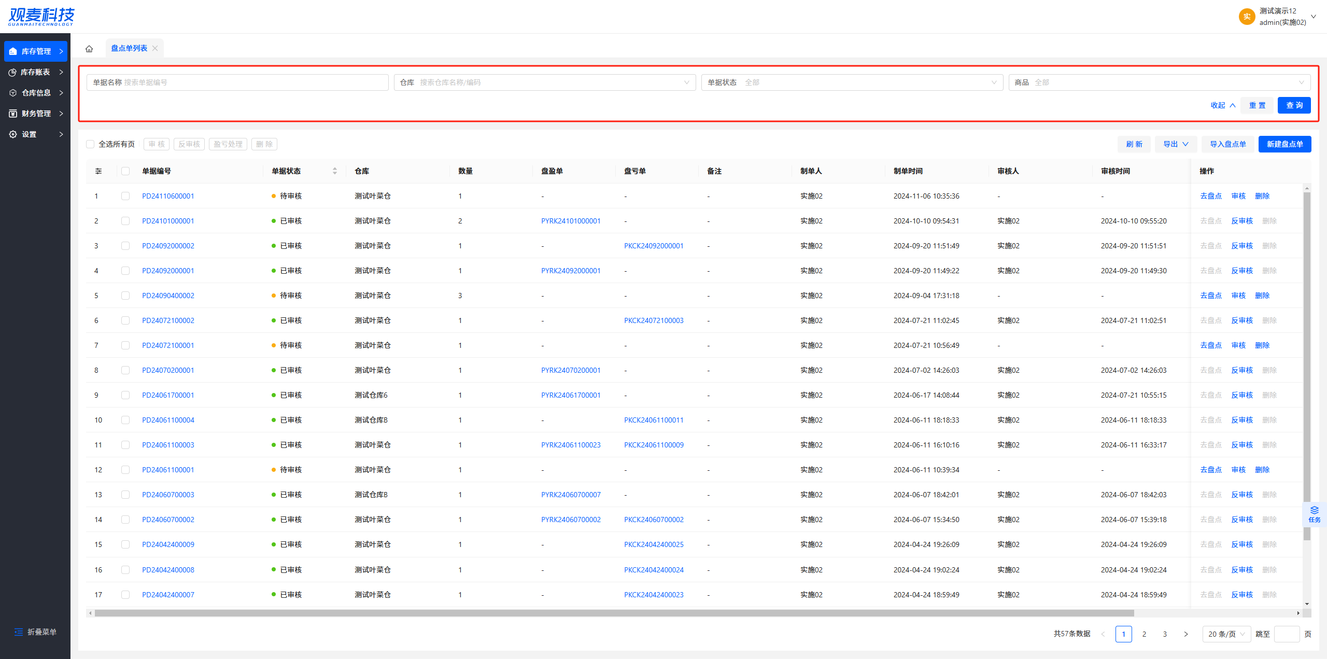Toggle the header select-all checkbox
1327x659 pixels.
(125, 171)
